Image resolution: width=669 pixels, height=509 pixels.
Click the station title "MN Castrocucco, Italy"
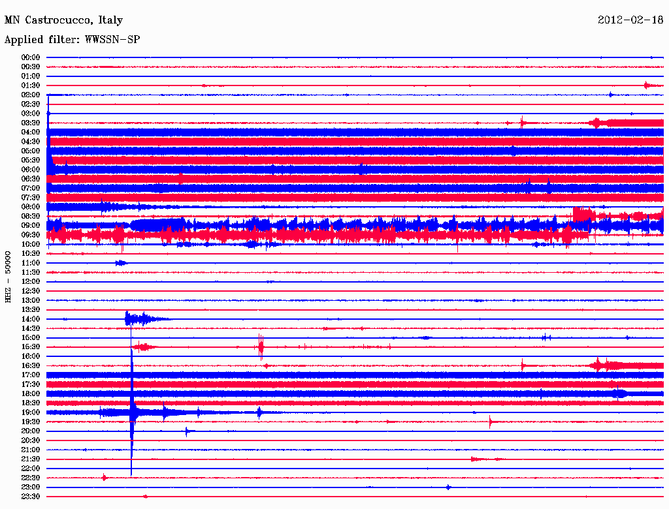[x=63, y=20]
